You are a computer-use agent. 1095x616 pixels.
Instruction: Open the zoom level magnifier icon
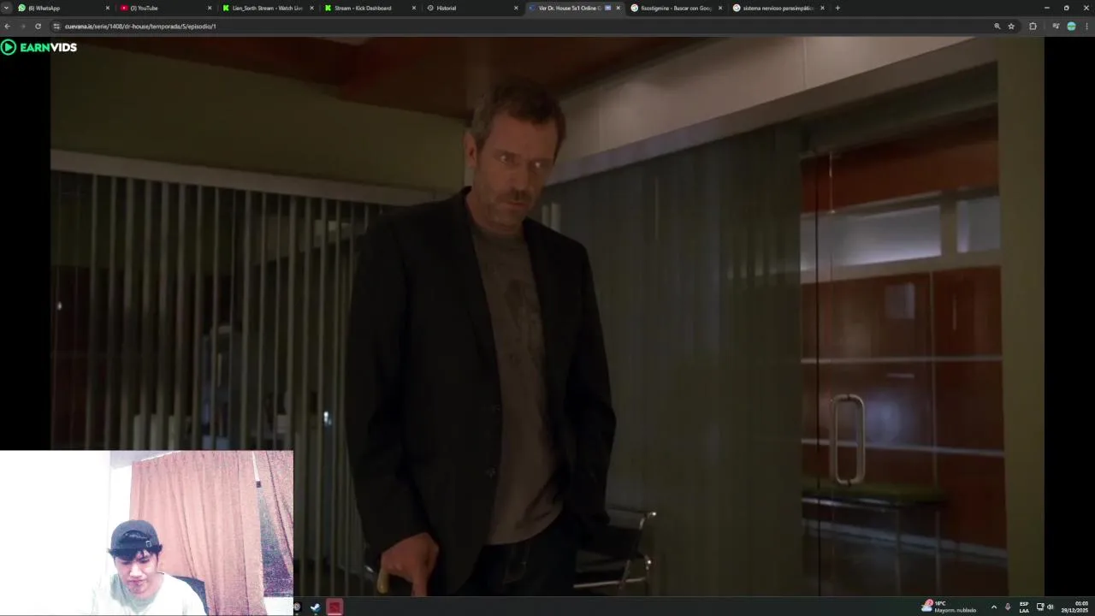(997, 27)
